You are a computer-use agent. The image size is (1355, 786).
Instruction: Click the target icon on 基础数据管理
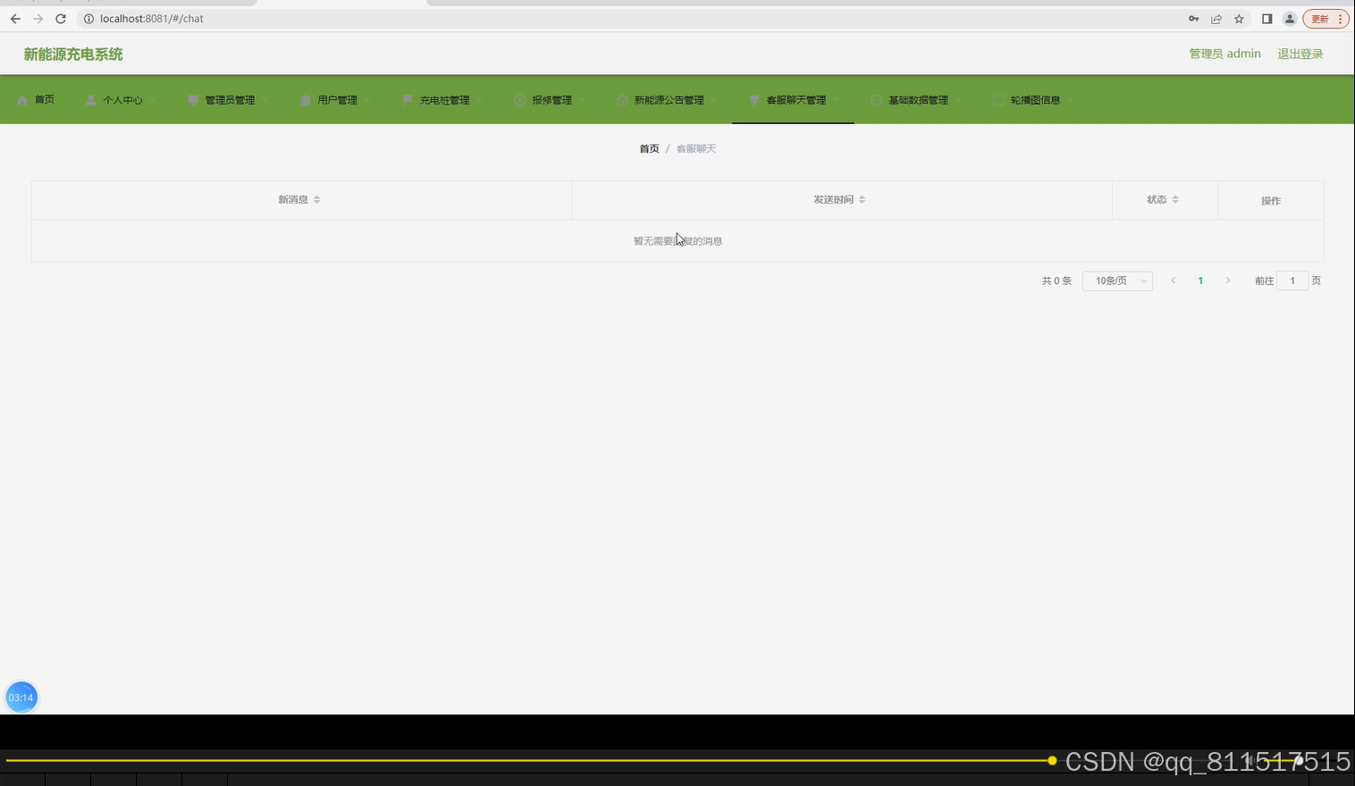[x=877, y=99]
